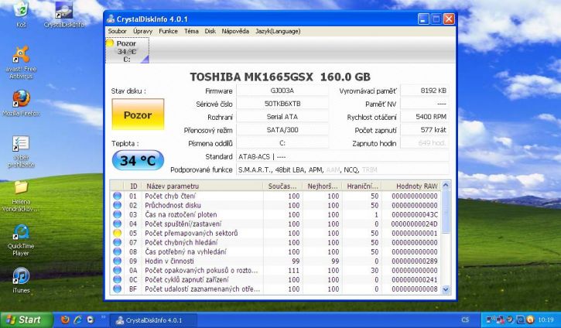
Task: Click Internet Explorer quick launch icon
Action: click(x=78, y=319)
